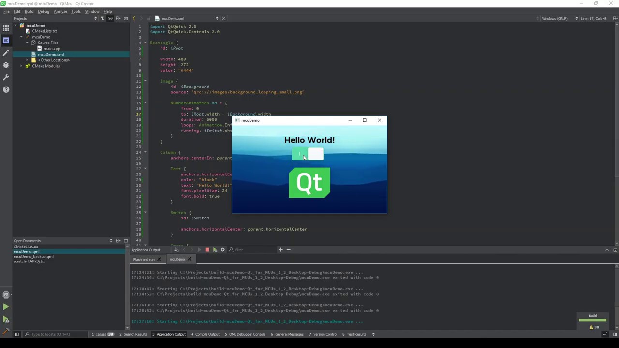This screenshot has height=348, width=619.
Task: Toggle the right sidebar in status bar
Action: [x=615, y=334]
